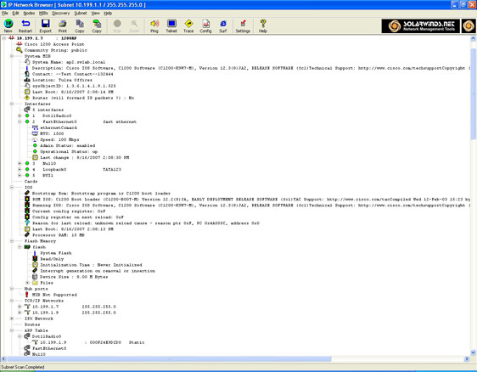Click the scroll down arrow
This screenshot has width=477, height=372.
(473, 352)
